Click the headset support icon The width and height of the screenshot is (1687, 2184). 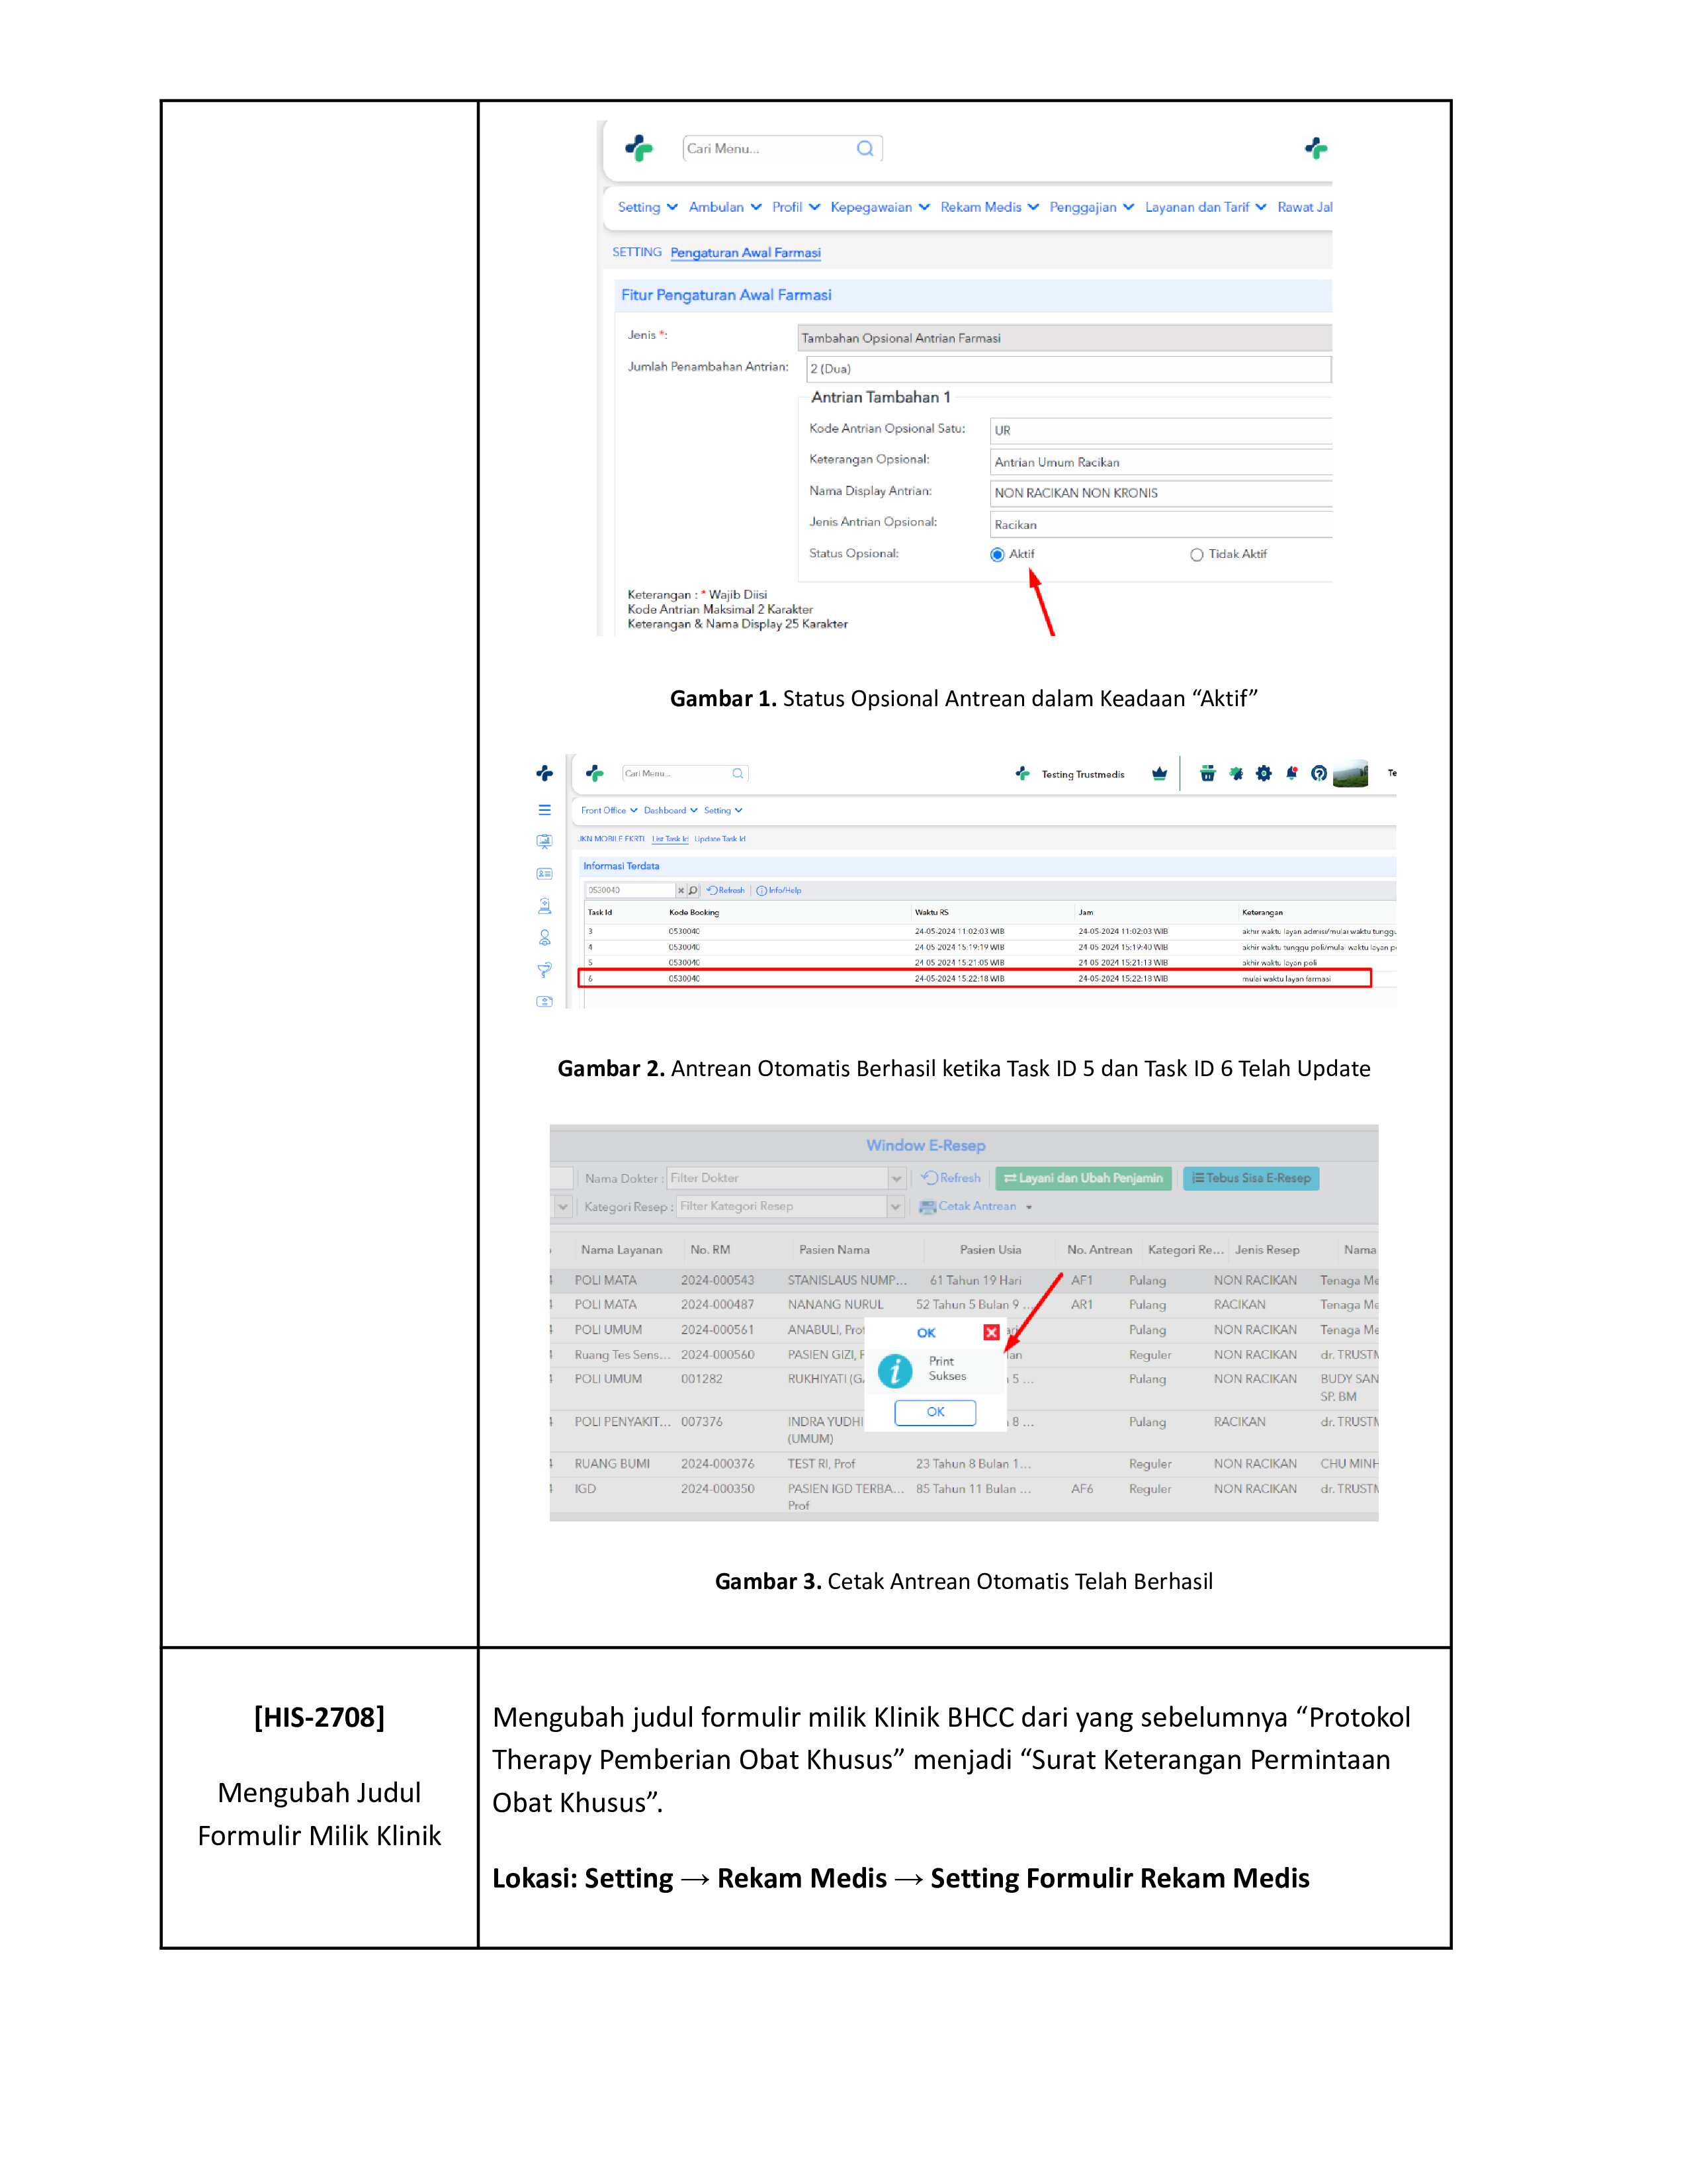[1319, 773]
